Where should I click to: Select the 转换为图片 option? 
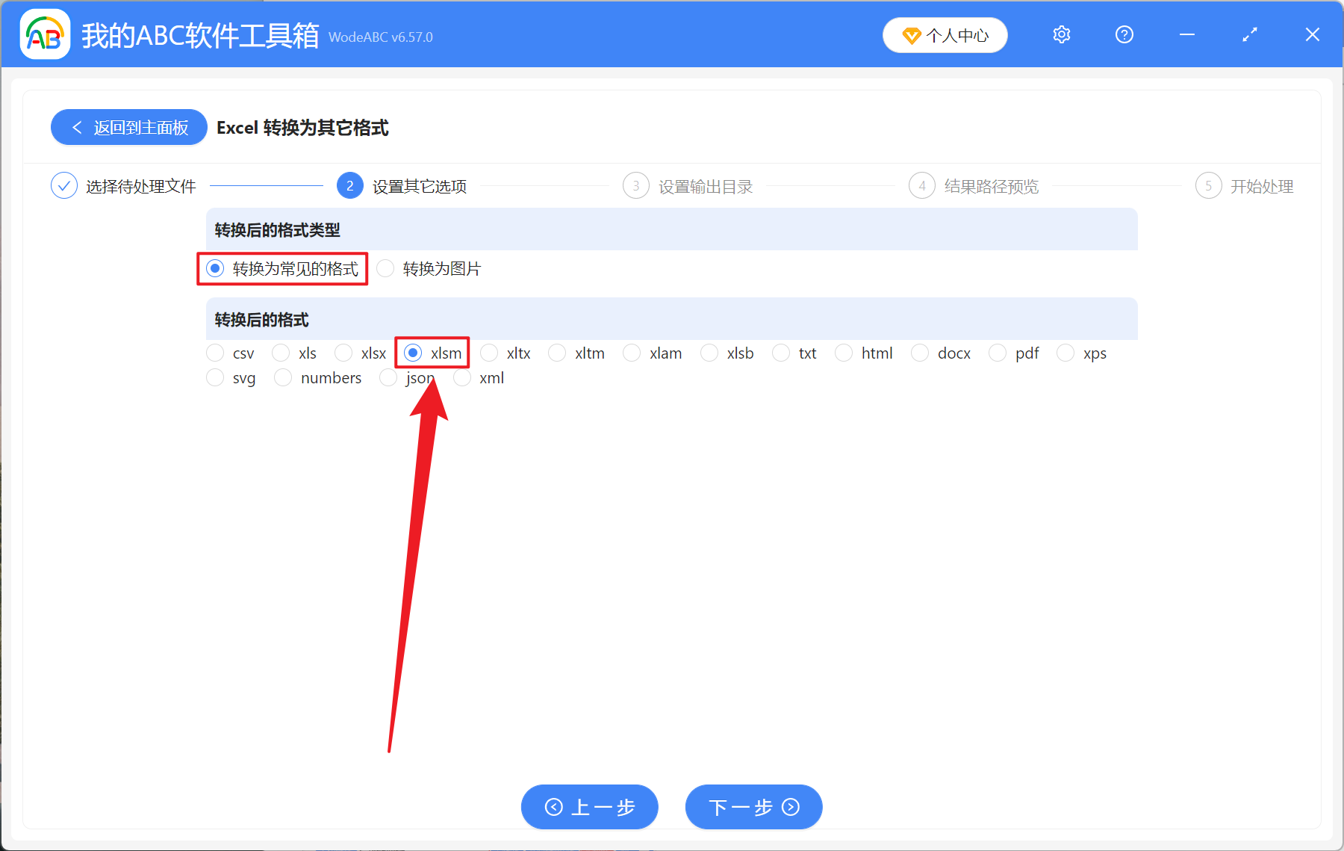click(x=385, y=268)
